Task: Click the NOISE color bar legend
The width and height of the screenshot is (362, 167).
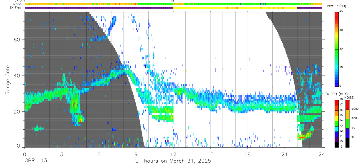Action: [x=347, y=123]
